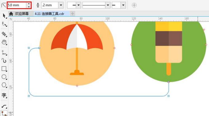Open a new document tab with plus
The image size is (209, 116).
click(72, 14)
